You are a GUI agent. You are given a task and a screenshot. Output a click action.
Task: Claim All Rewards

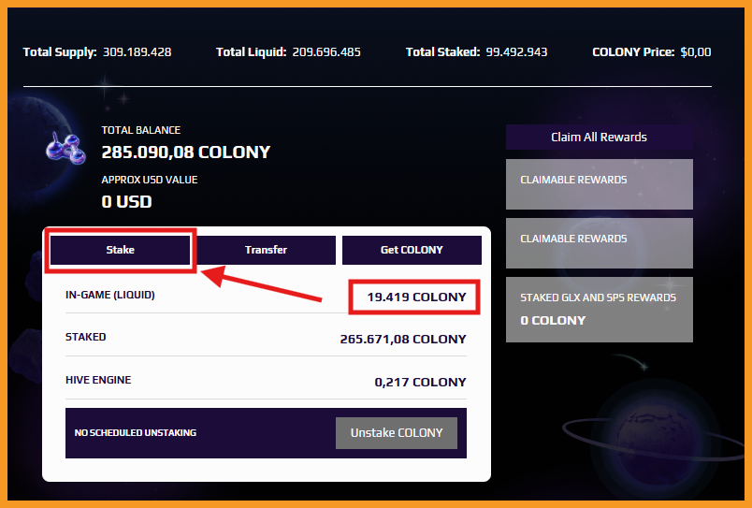pyautogui.click(x=599, y=138)
